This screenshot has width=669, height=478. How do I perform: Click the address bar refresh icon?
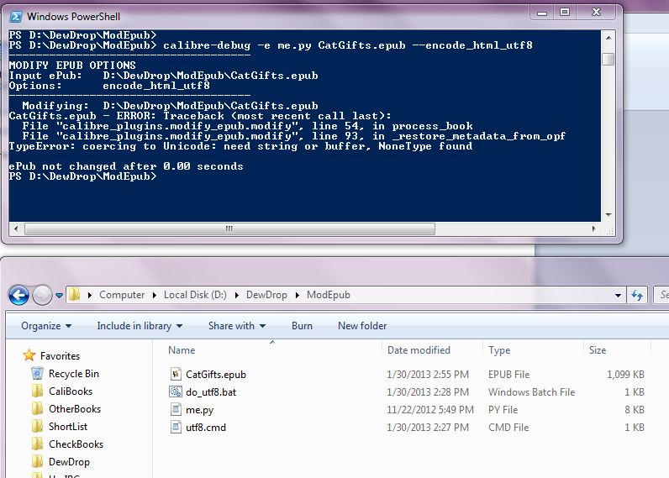(x=637, y=295)
